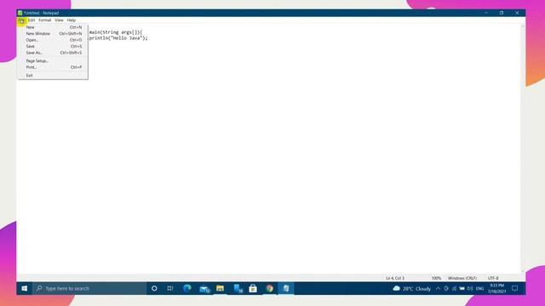545x306 pixels.
Task: Open the Edit menu
Action: 32,20
